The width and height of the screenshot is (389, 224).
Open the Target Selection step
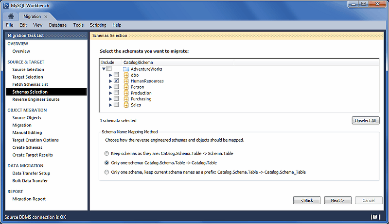(28, 77)
